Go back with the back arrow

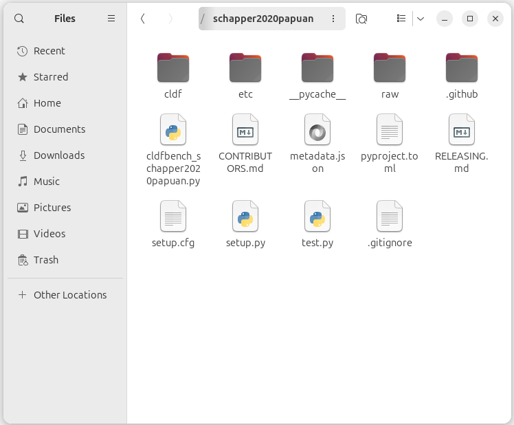[x=143, y=19]
